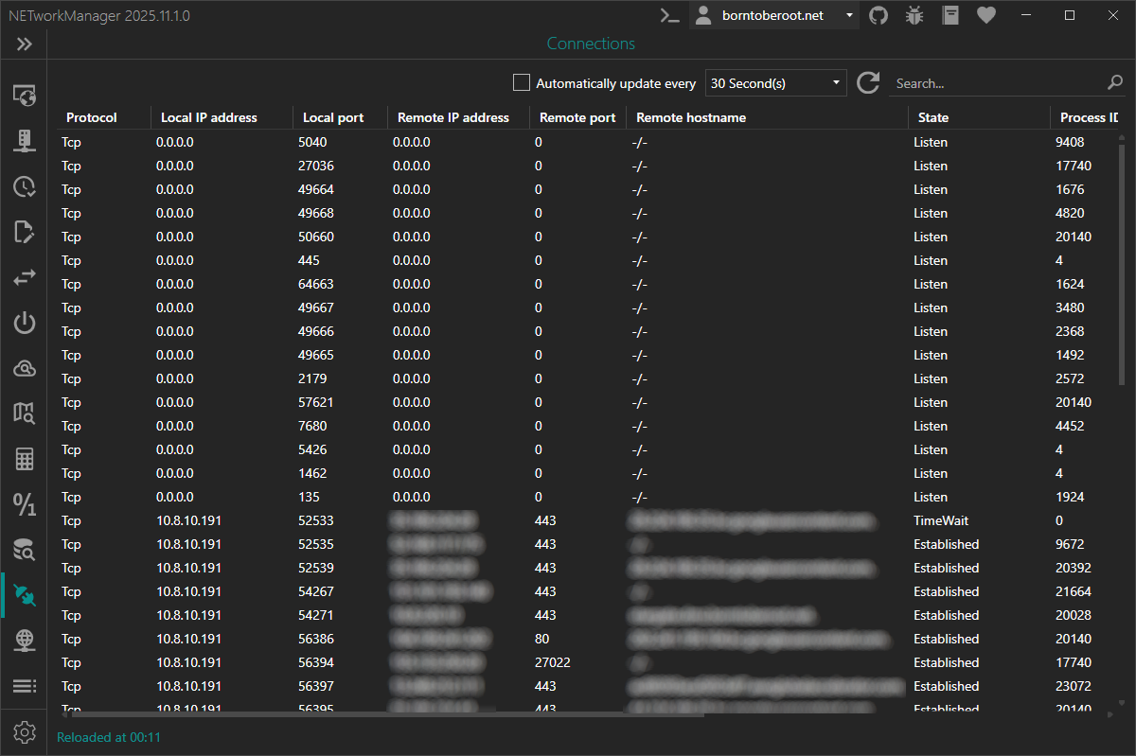Open the globe network icon below Connections
The image size is (1136, 756).
(25, 641)
